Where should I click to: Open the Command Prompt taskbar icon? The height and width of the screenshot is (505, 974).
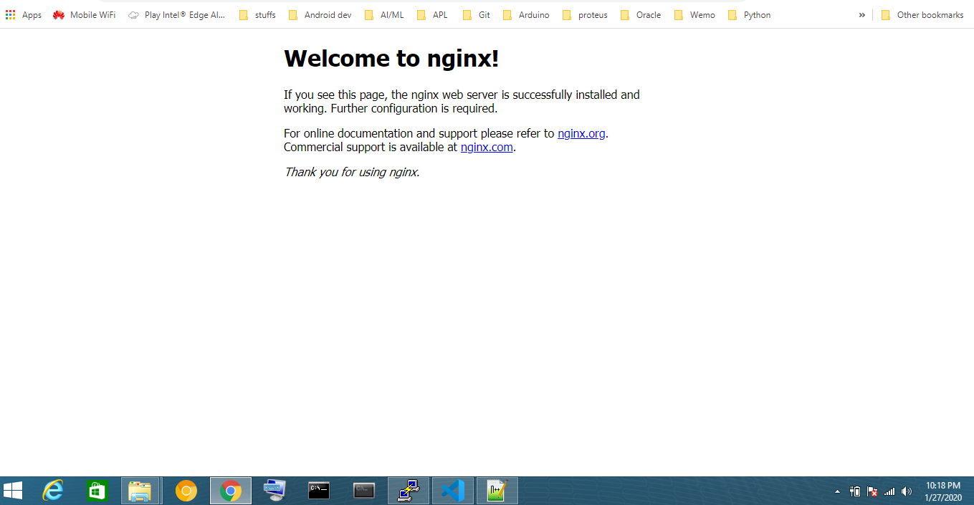tap(320, 491)
